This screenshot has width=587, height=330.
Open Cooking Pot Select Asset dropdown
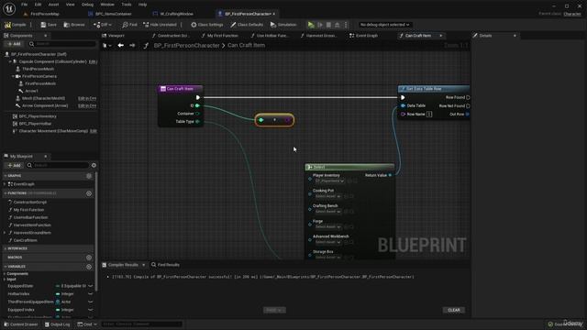(327, 196)
